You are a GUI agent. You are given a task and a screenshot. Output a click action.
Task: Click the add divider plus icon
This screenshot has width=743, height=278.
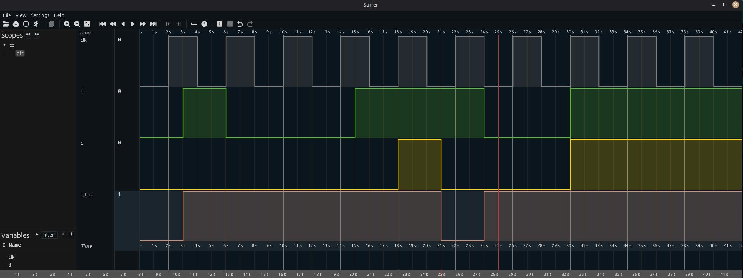click(219, 24)
